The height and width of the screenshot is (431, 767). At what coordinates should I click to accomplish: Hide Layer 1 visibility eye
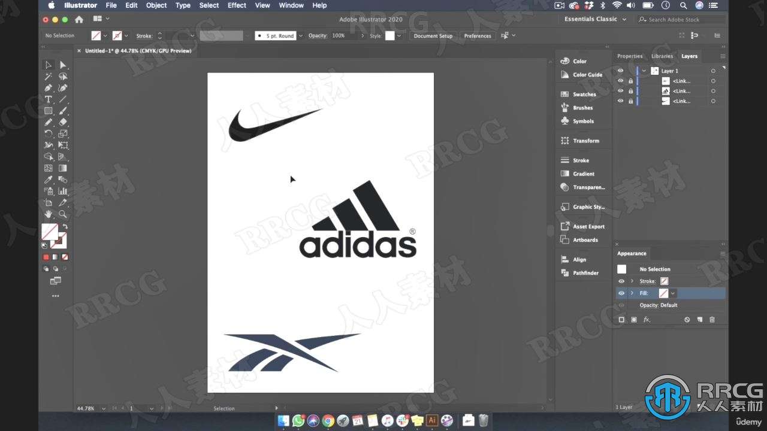coord(621,71)
